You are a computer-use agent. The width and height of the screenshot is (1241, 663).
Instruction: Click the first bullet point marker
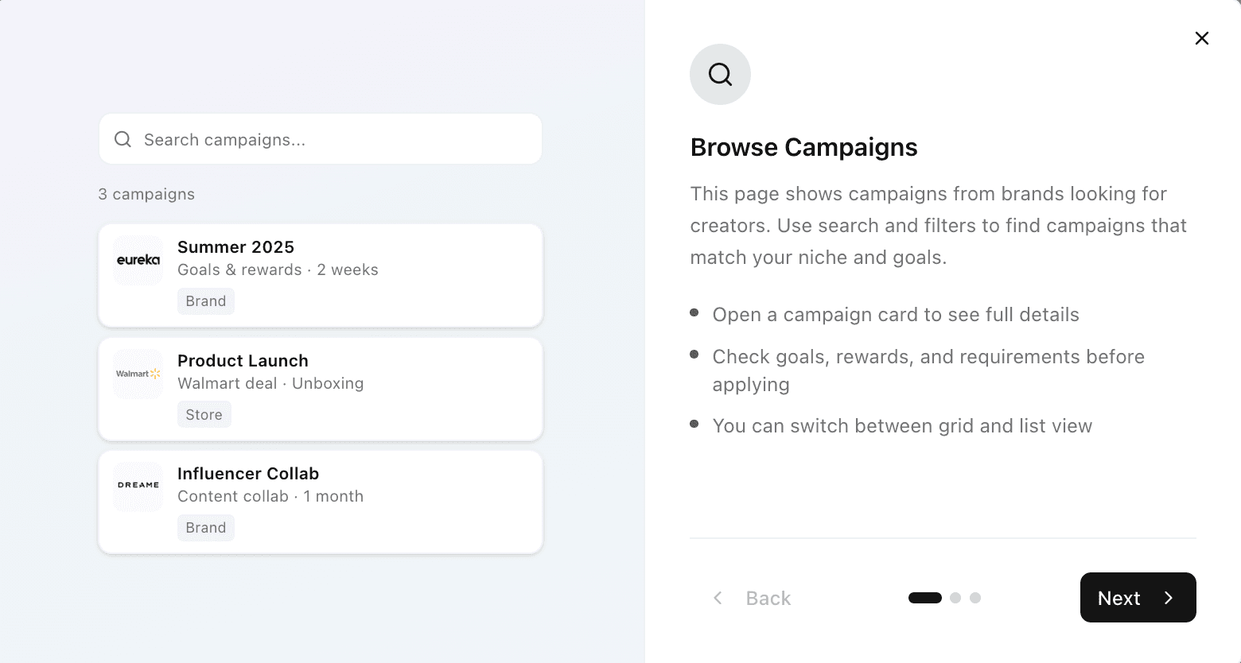(694, 313)
